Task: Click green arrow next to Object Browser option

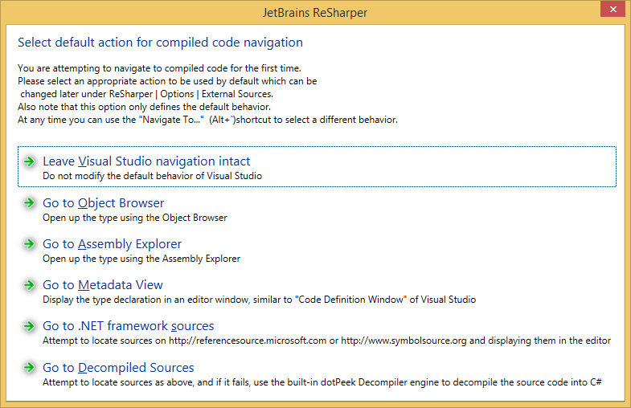Action: [x=29, y=203]
